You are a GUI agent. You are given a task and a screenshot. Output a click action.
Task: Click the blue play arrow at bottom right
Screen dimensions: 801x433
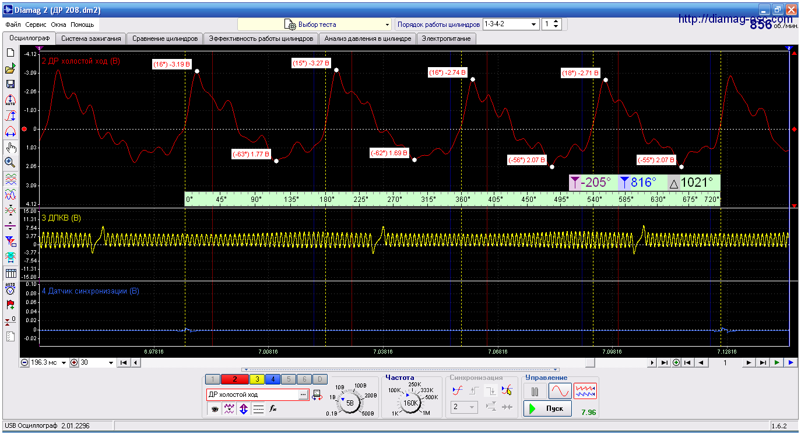click(791, 362)
